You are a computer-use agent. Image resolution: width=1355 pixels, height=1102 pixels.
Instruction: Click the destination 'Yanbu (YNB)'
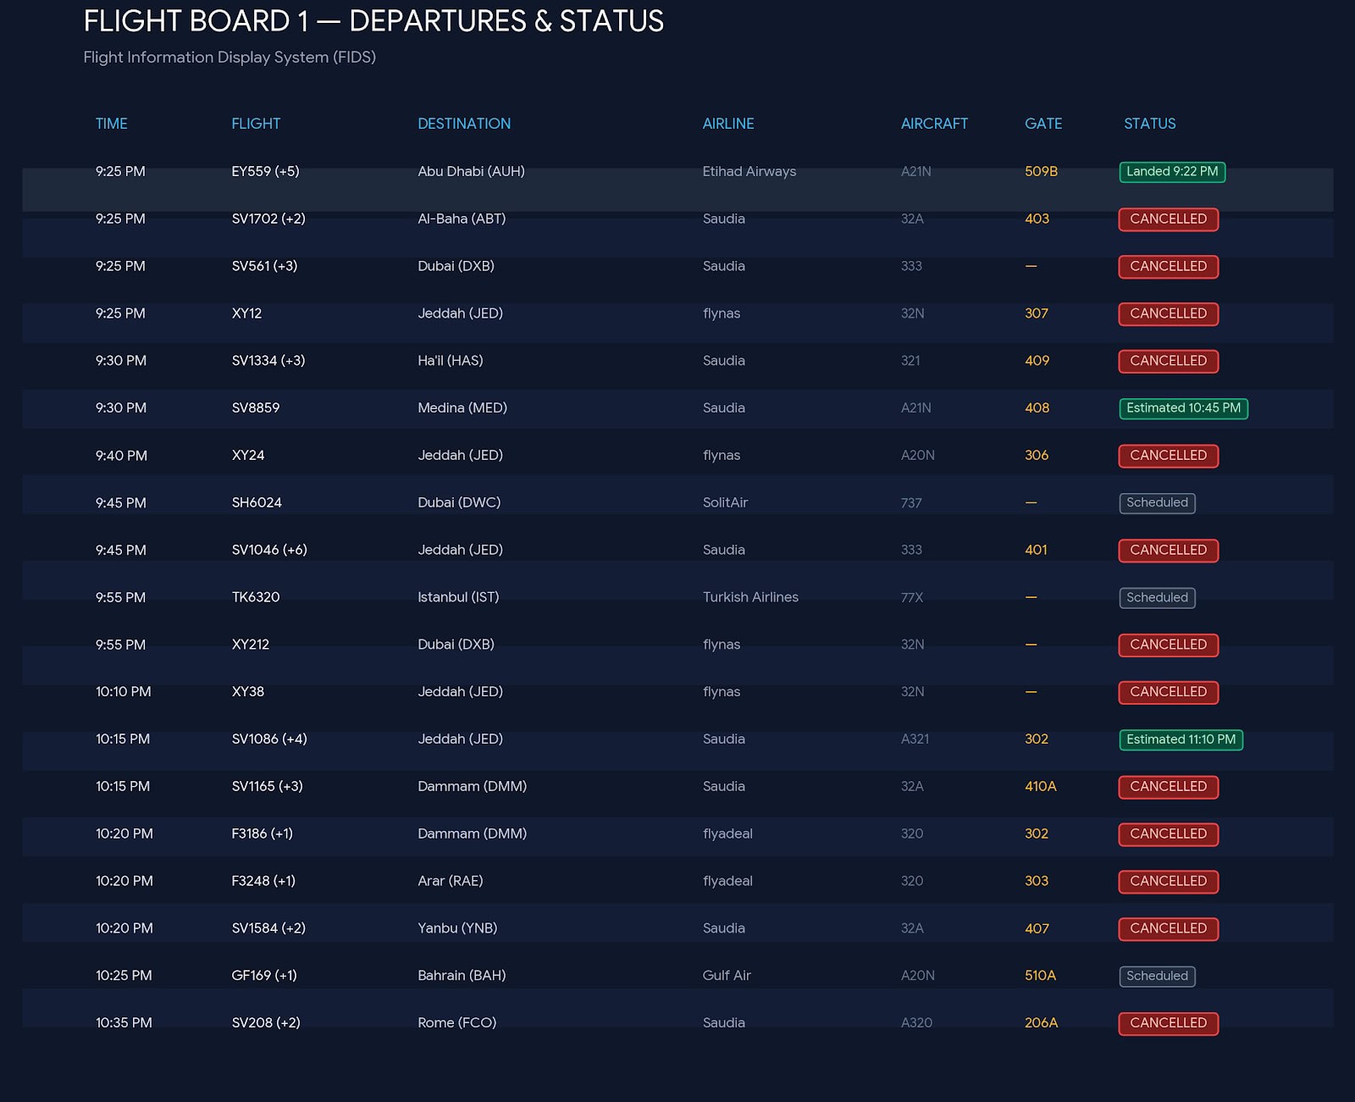[x=457, y=928]
